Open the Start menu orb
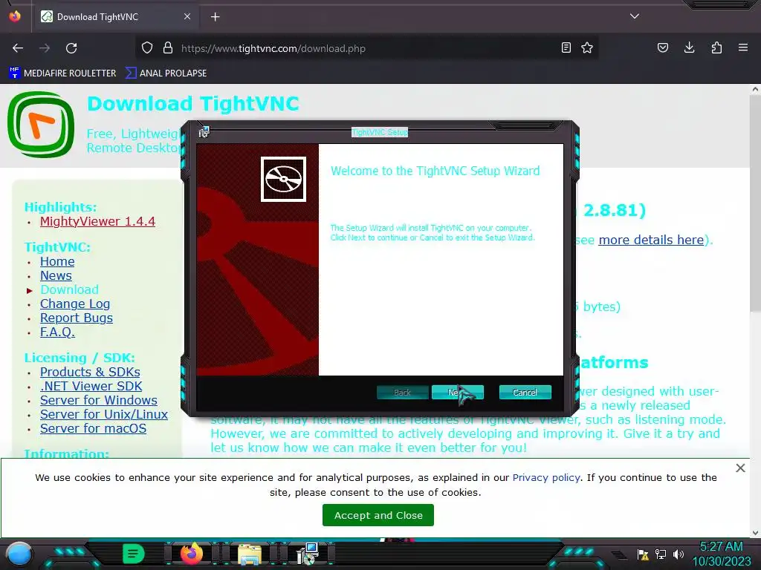 click(x=19, y=554)
